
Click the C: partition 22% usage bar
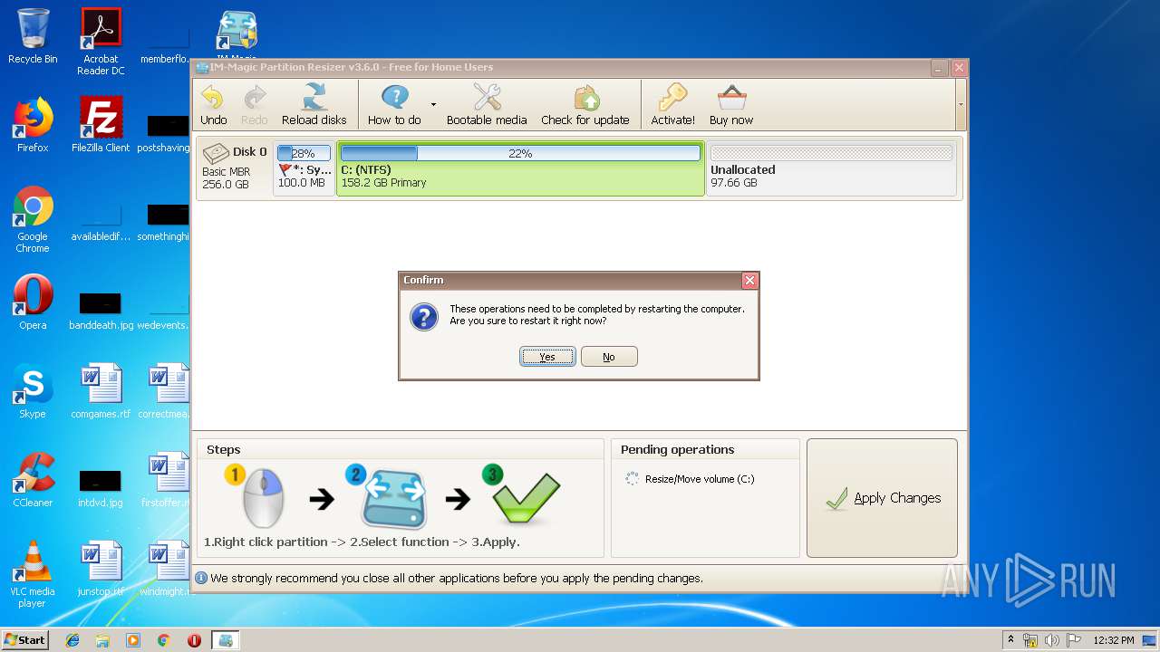(520, 154)
